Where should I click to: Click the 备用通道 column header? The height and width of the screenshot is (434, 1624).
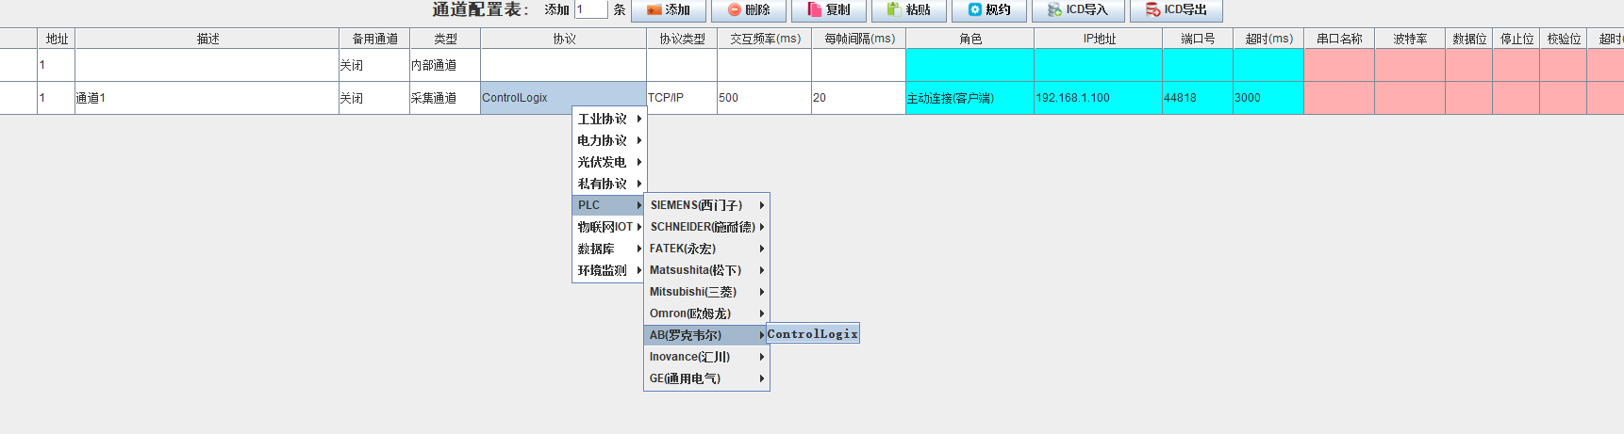coord(373,39)
